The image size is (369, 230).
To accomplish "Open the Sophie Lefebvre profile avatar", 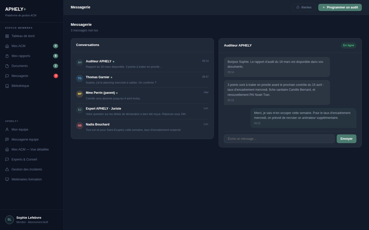I will coord(9,220).
